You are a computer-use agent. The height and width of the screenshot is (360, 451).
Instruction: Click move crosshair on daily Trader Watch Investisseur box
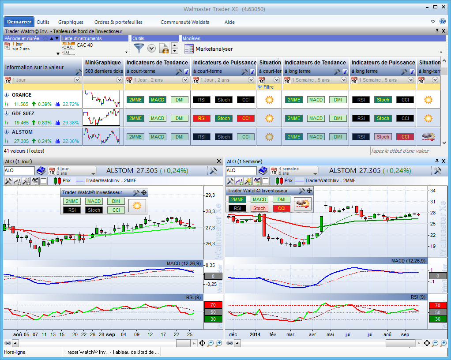pos(144,192)
